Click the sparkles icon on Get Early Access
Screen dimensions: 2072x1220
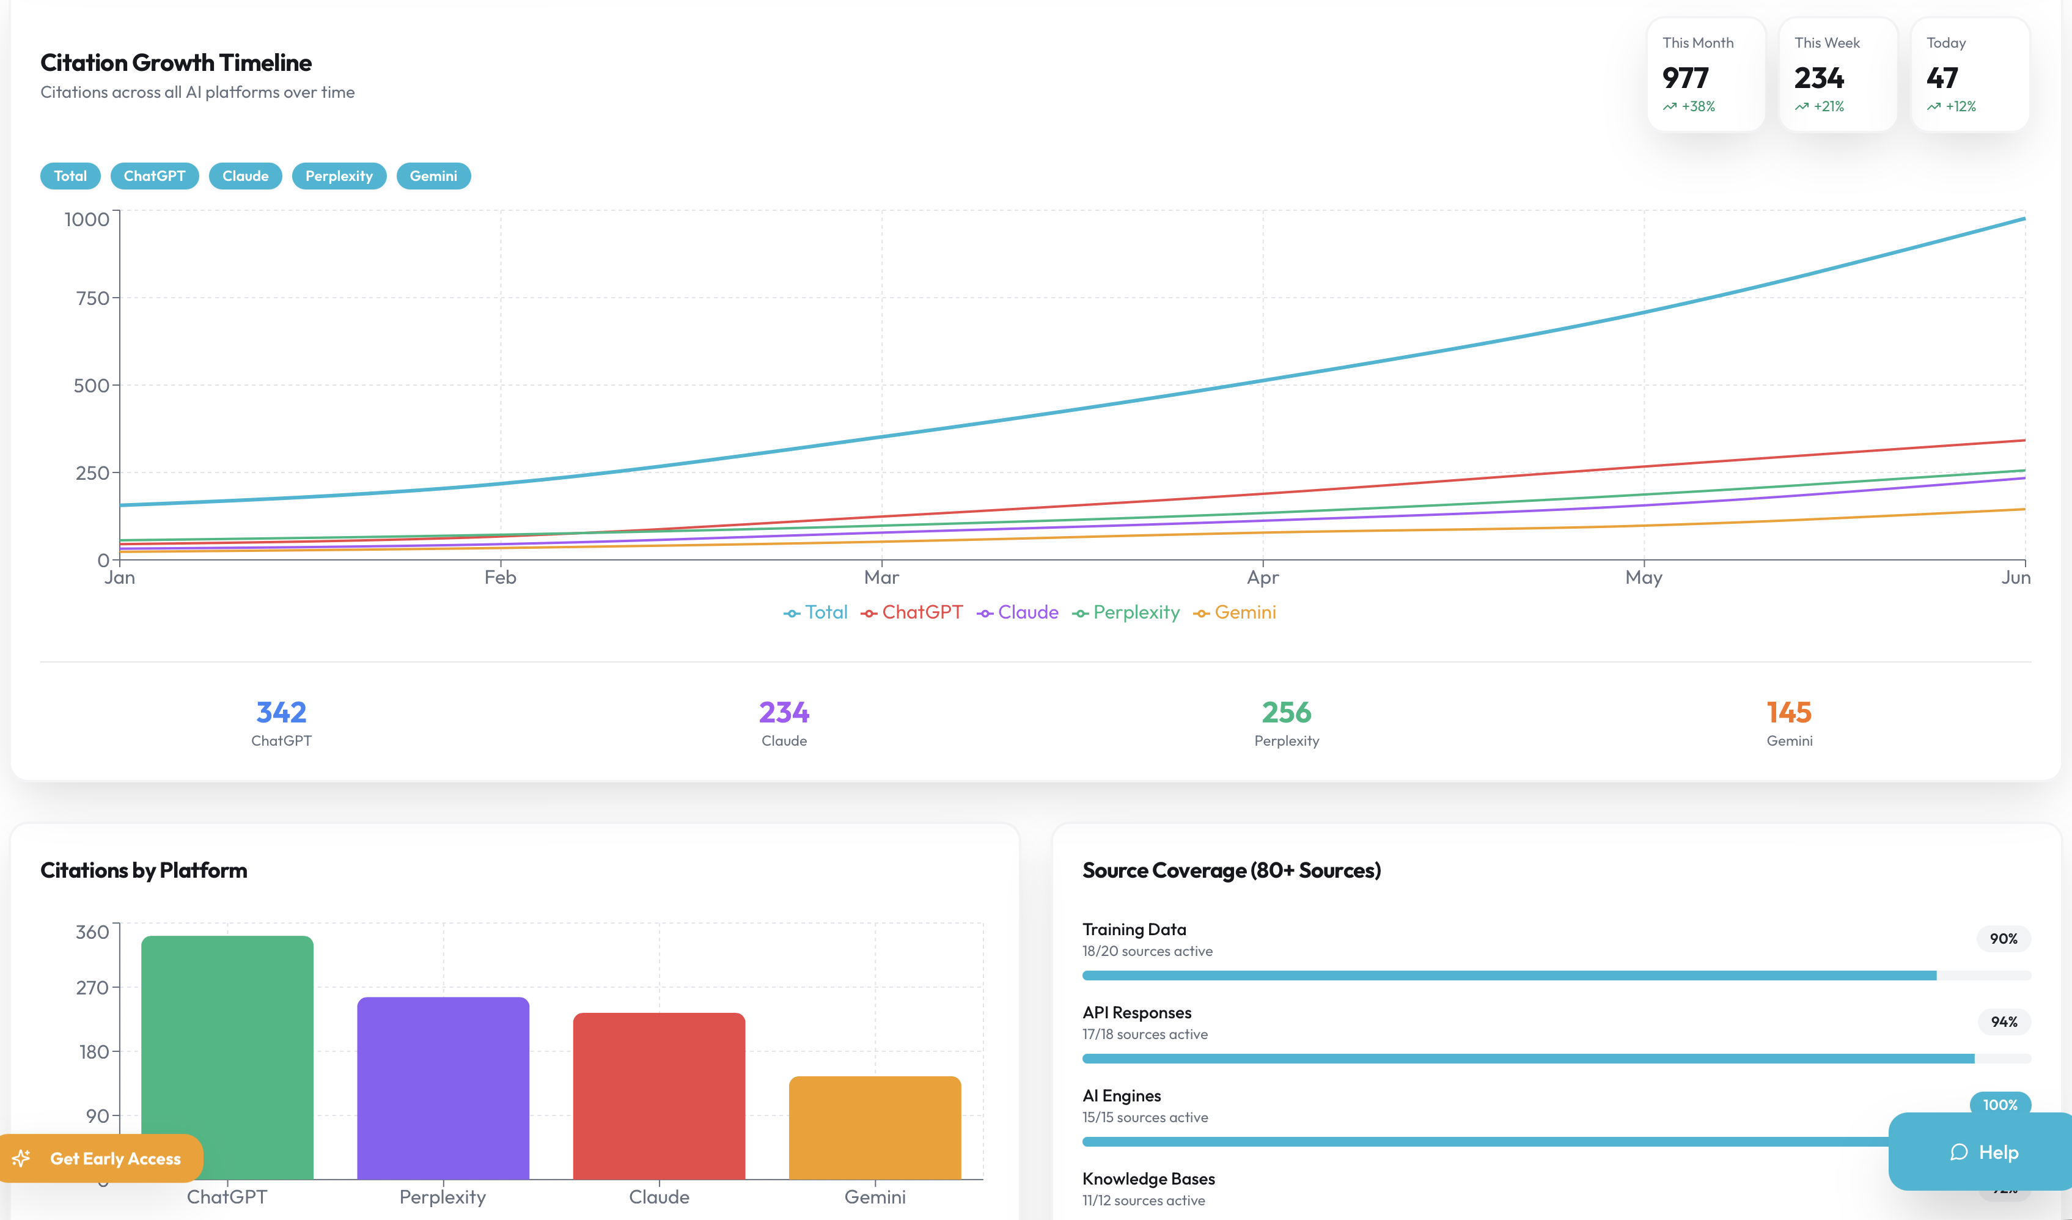(x=22, y=1159)
